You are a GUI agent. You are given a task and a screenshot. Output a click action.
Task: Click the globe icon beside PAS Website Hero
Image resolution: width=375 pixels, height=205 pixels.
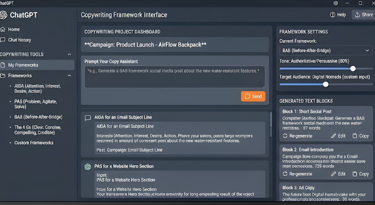pyautogui.click(x=88, y=167)
